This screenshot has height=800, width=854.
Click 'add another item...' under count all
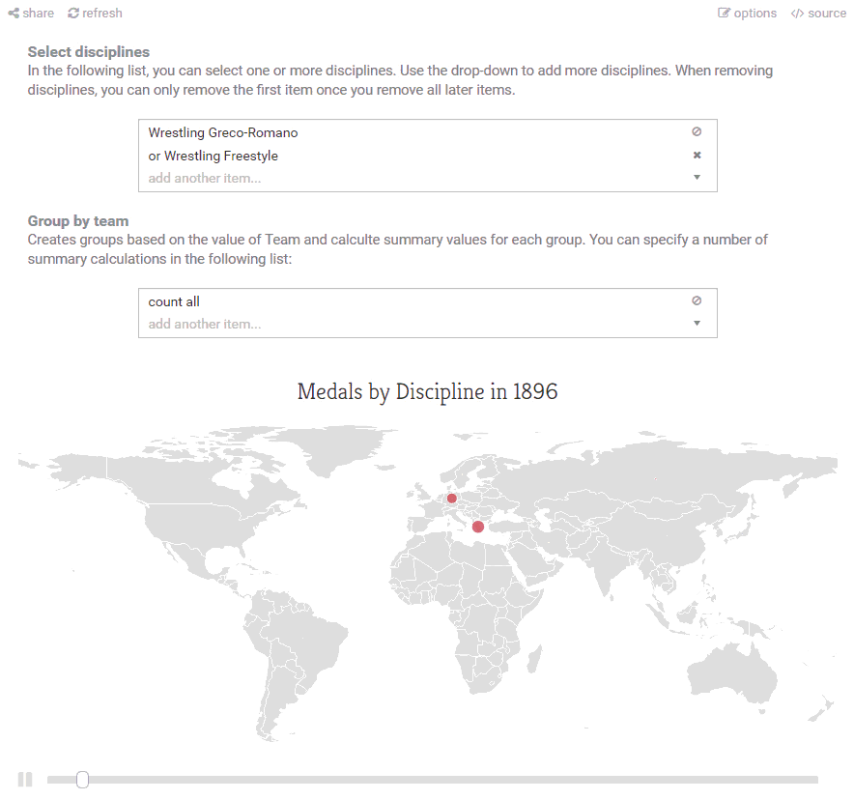[x=205, y=324]
